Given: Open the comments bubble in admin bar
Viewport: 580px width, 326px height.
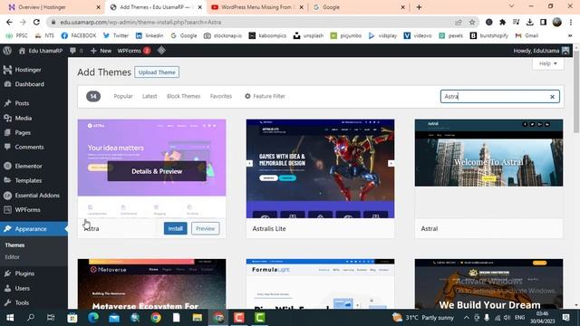Looking at the screenshot, I should point(76,51).
